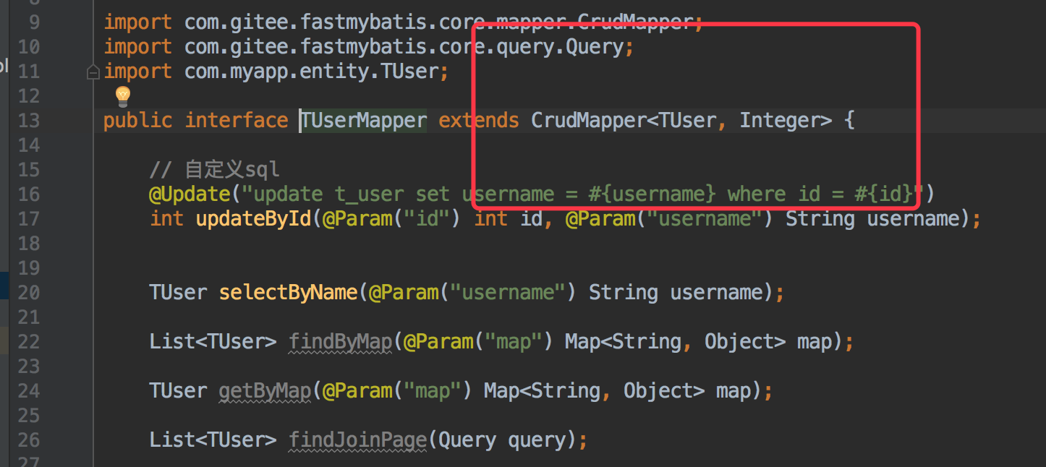
Task: Click the import com.myapp.entity.TUser line
Action: click(276, 72)
